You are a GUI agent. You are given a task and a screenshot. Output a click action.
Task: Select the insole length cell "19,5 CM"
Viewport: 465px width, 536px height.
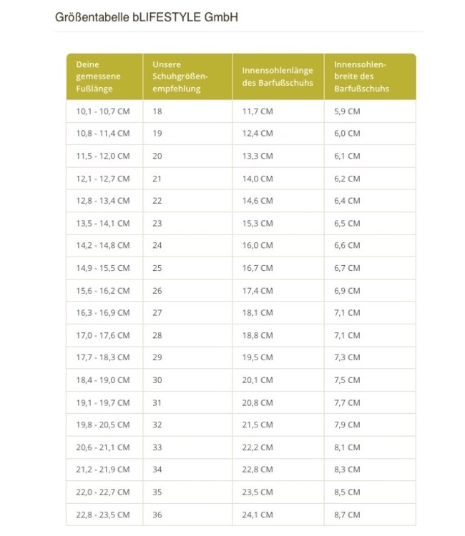click(258, 357)
